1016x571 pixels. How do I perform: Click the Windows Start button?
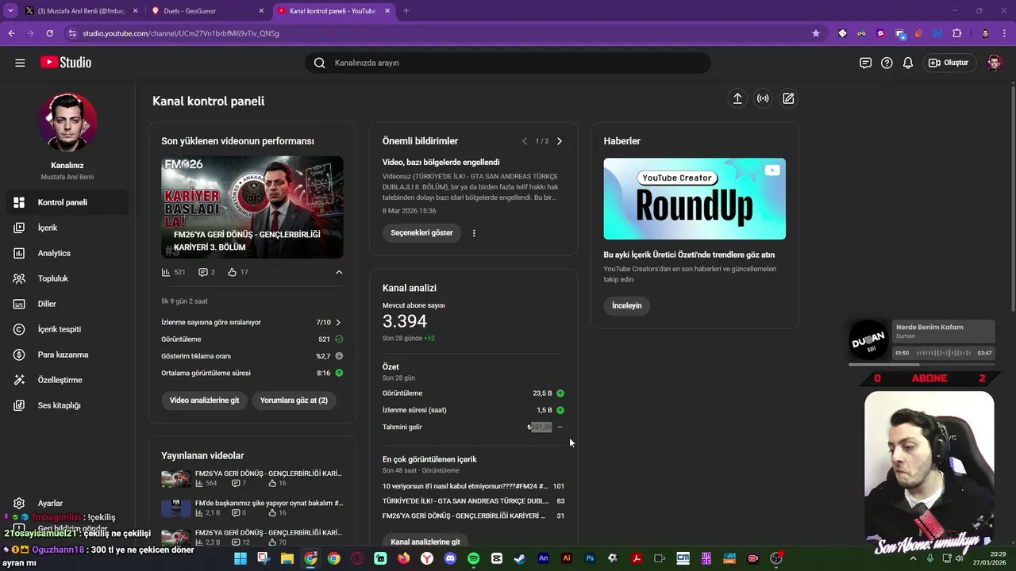coord(240,558)
